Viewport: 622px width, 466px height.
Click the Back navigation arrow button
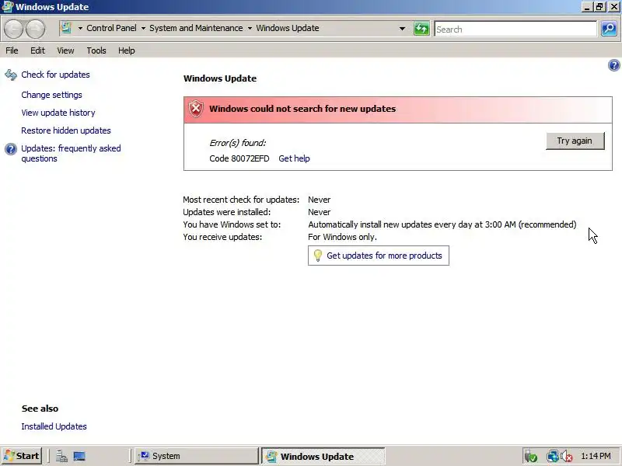coord(13,29)
